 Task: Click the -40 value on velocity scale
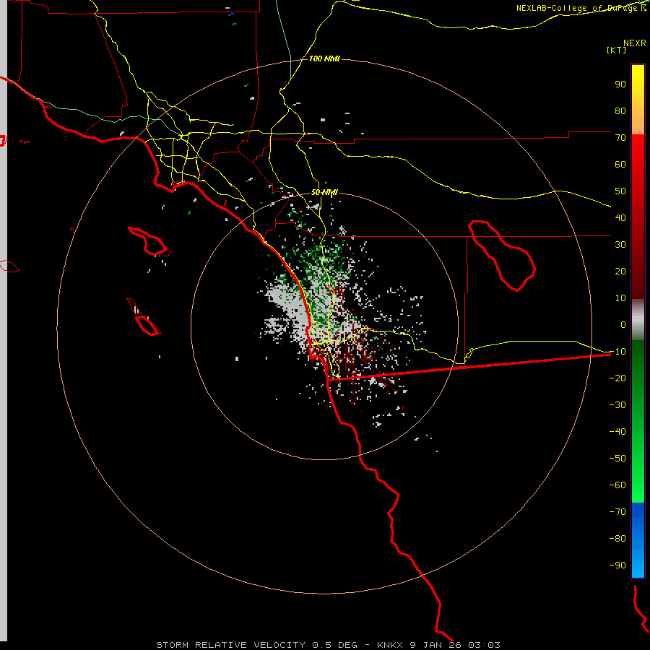pyautogui.click(x=617, y=432)
